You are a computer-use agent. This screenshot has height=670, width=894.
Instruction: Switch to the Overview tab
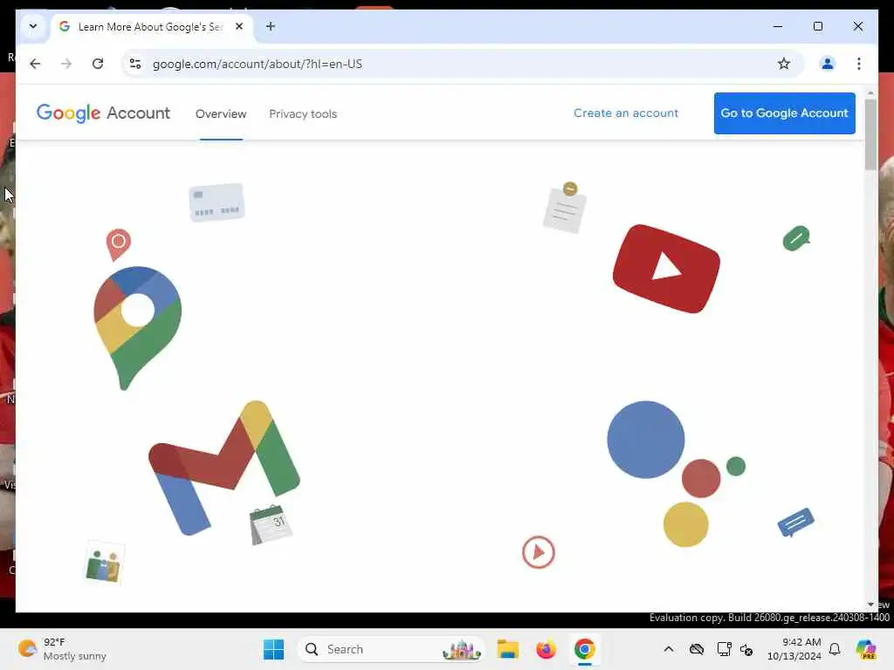click(x=221, y=113)
